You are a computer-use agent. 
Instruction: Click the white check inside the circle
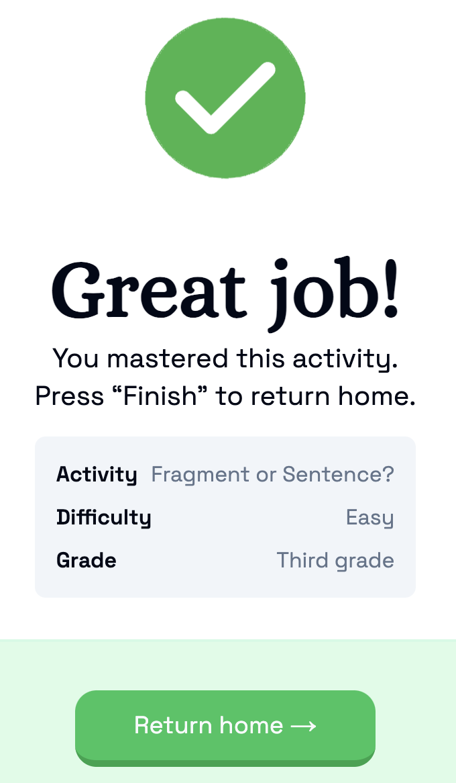click(x=225, y=98)
